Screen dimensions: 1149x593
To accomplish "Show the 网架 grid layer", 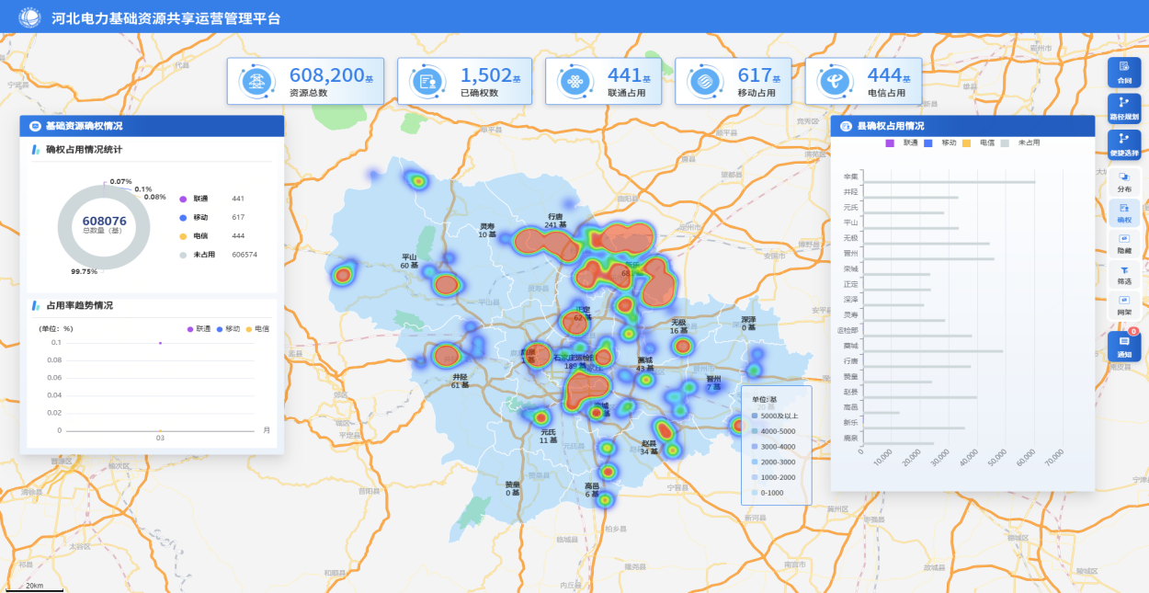I will (x=1124, y=305).
